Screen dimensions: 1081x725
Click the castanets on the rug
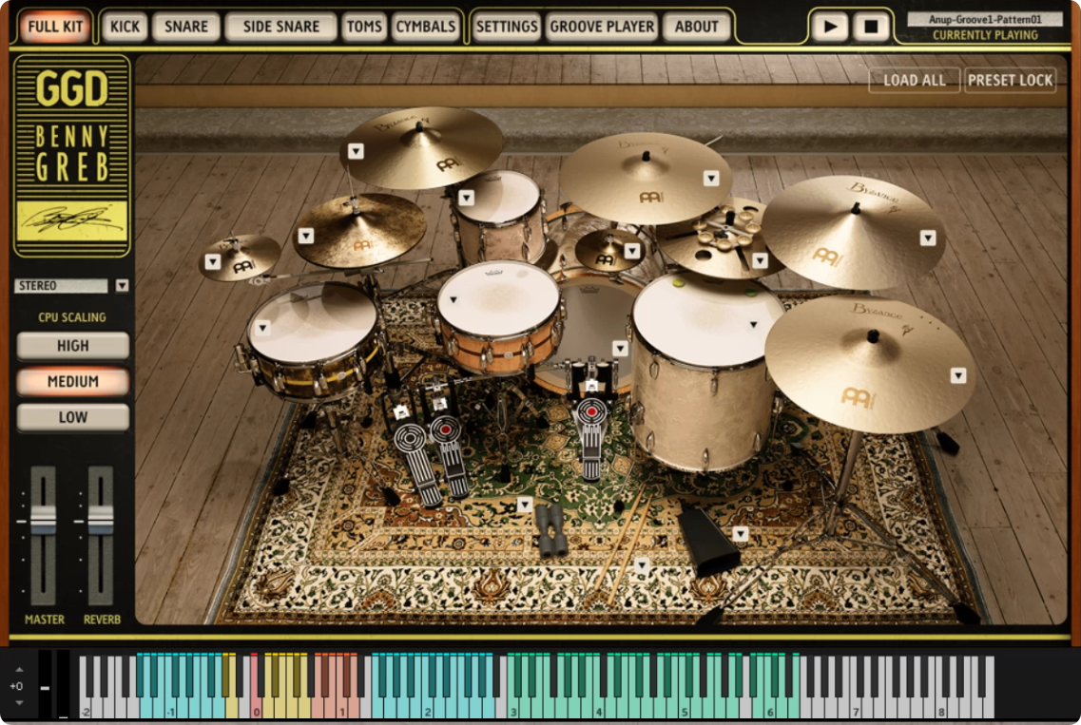552,530
